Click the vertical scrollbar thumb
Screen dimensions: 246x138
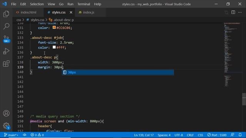244,99
